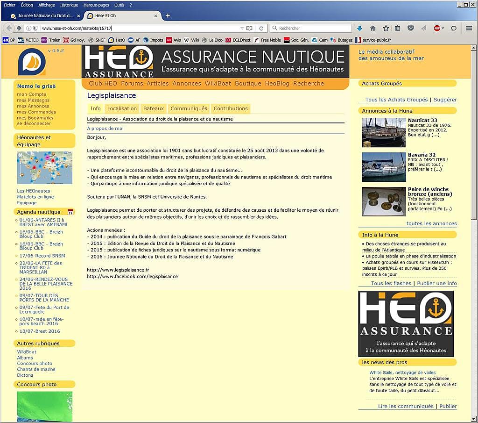478x423 pixels.
Task: Select the Communiqués profile tab
Action: click(x=189, y=108)
